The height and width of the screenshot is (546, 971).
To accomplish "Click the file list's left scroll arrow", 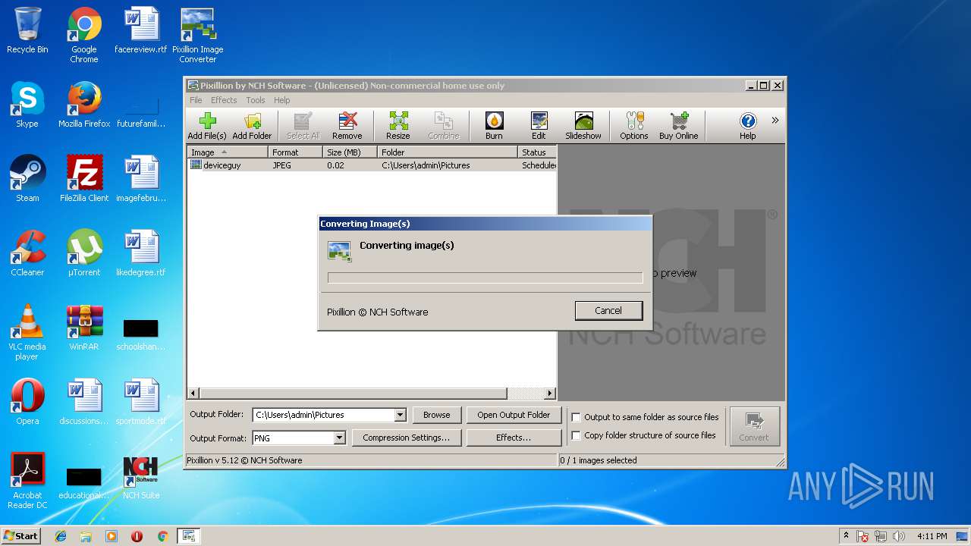I will 193,394.
